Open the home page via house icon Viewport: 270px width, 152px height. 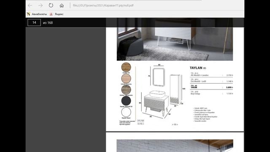click(62, 5)
